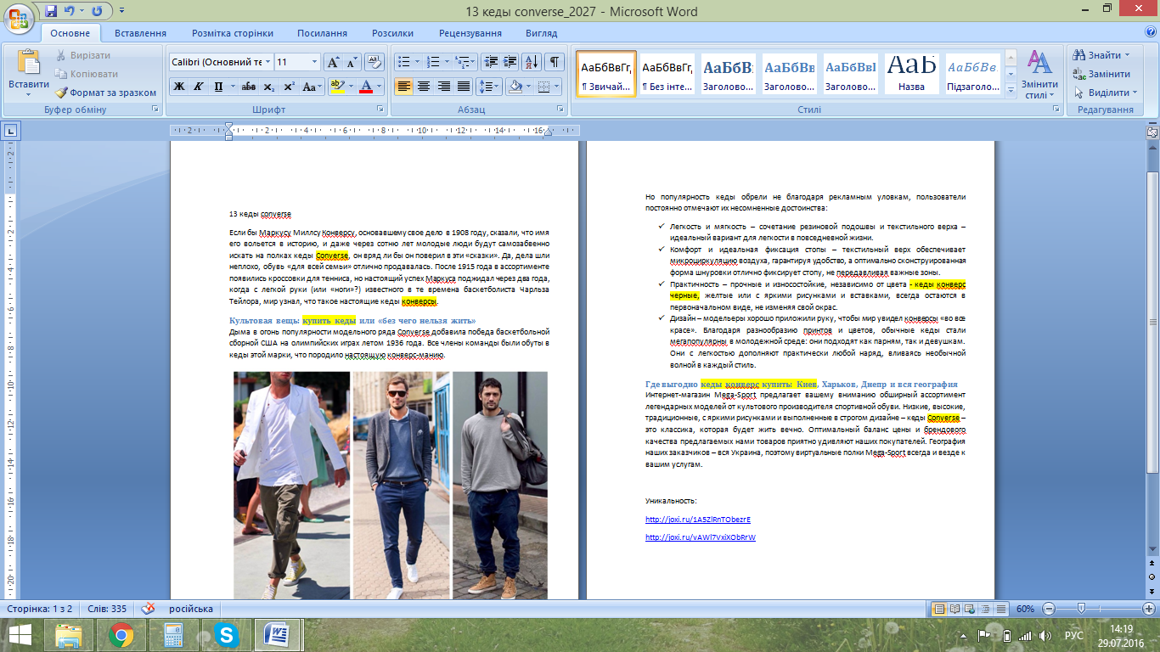Apply the Назва title style
Screen dimensions: 1160x652
911,73
